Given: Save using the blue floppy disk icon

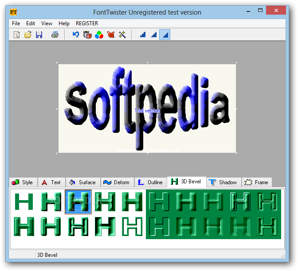Looking at the screenshot, I should pos(39,35).
